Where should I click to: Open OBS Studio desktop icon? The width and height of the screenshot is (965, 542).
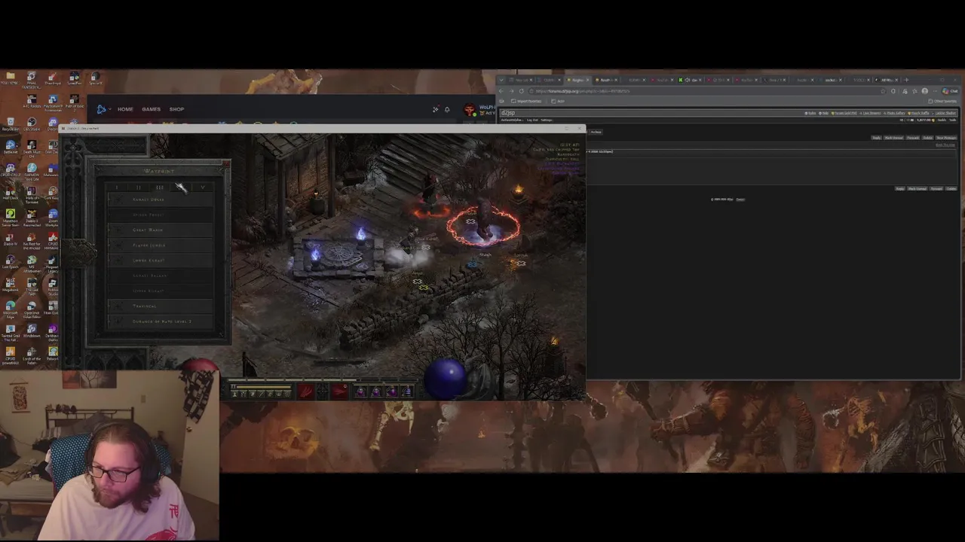click(32, 123)
